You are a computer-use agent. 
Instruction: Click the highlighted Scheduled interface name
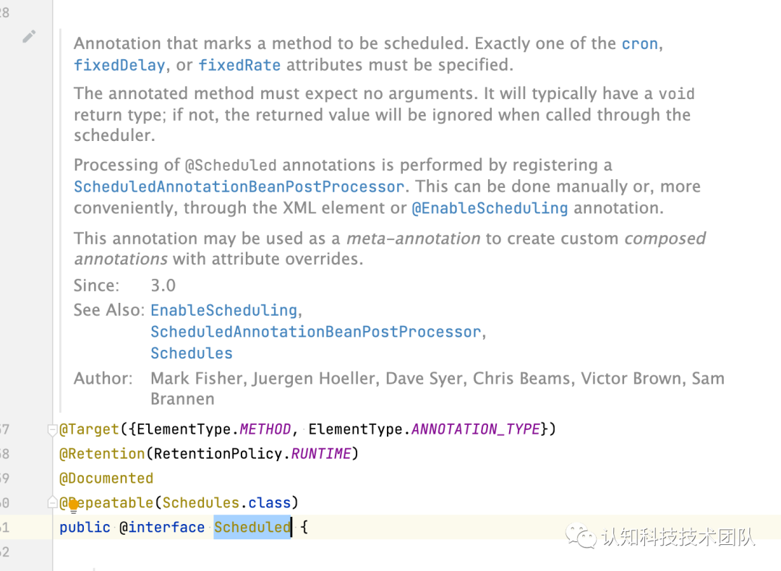coord(252,527)
